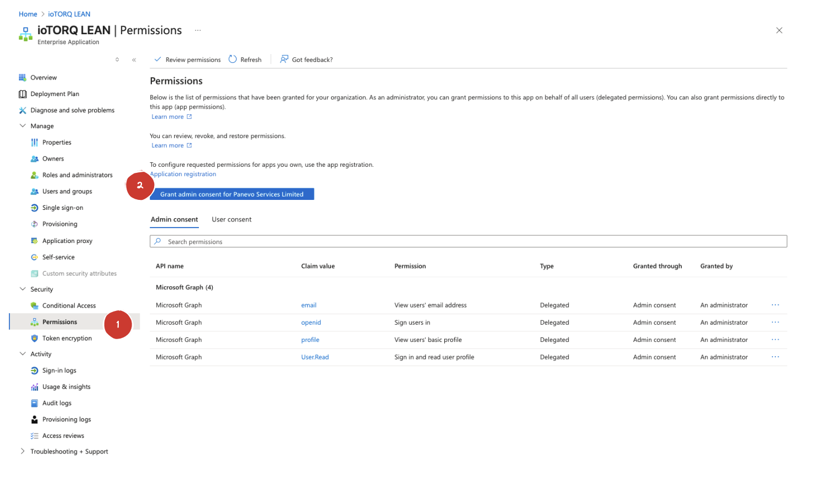The width and height of the screenshot is (825, 481).
Task: Click the Overview grid icon in sidebar
Action: point(23,77)
